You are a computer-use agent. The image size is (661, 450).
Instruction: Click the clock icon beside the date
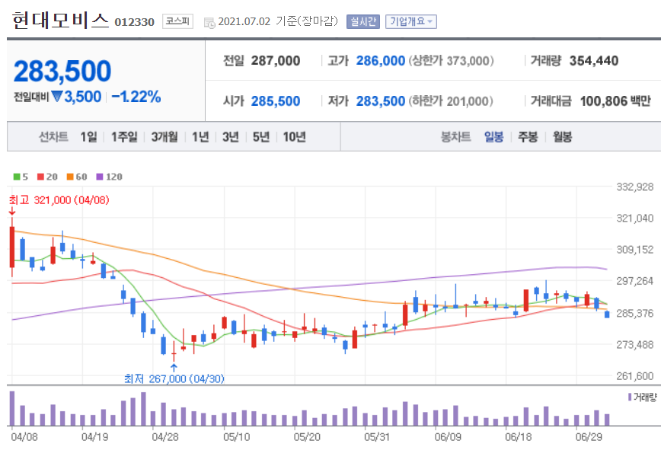[209, 23]
